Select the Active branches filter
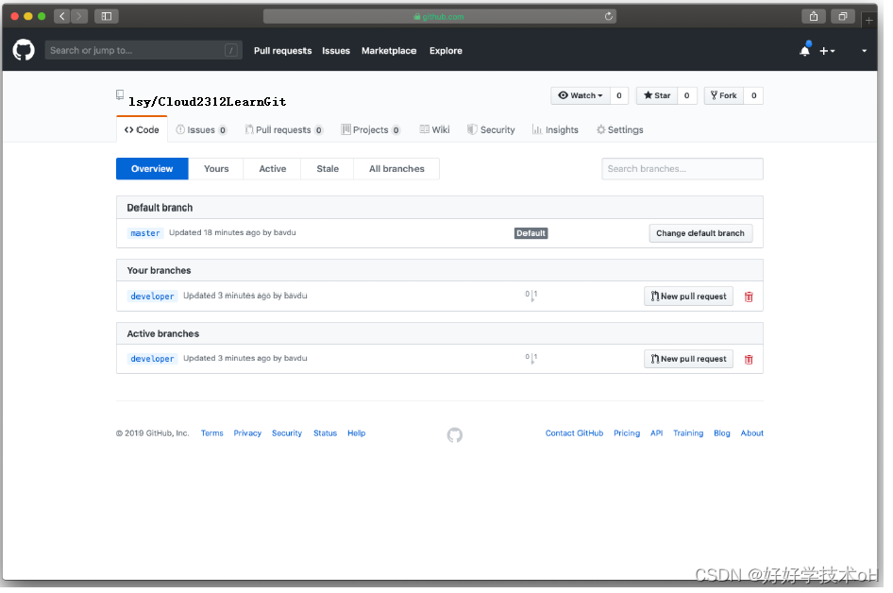893x593 pixels. pos(272,169)
